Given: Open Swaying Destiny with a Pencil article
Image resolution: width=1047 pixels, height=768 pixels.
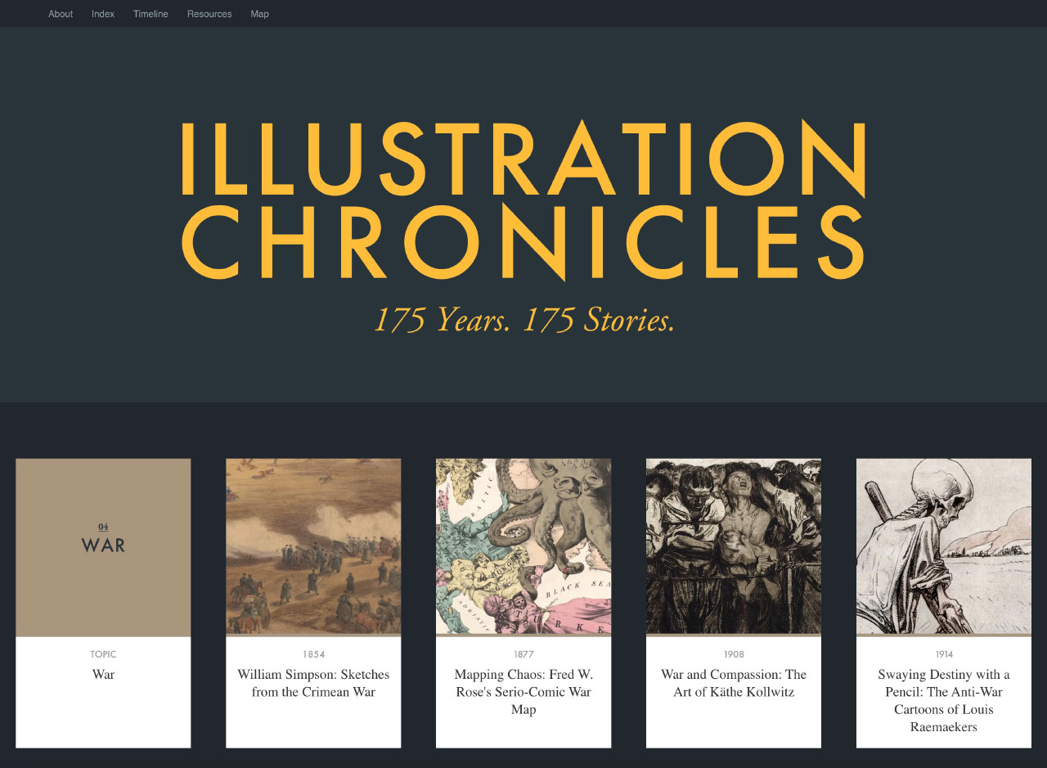Looking at the screenshot, I should click(x=944, y=701).
